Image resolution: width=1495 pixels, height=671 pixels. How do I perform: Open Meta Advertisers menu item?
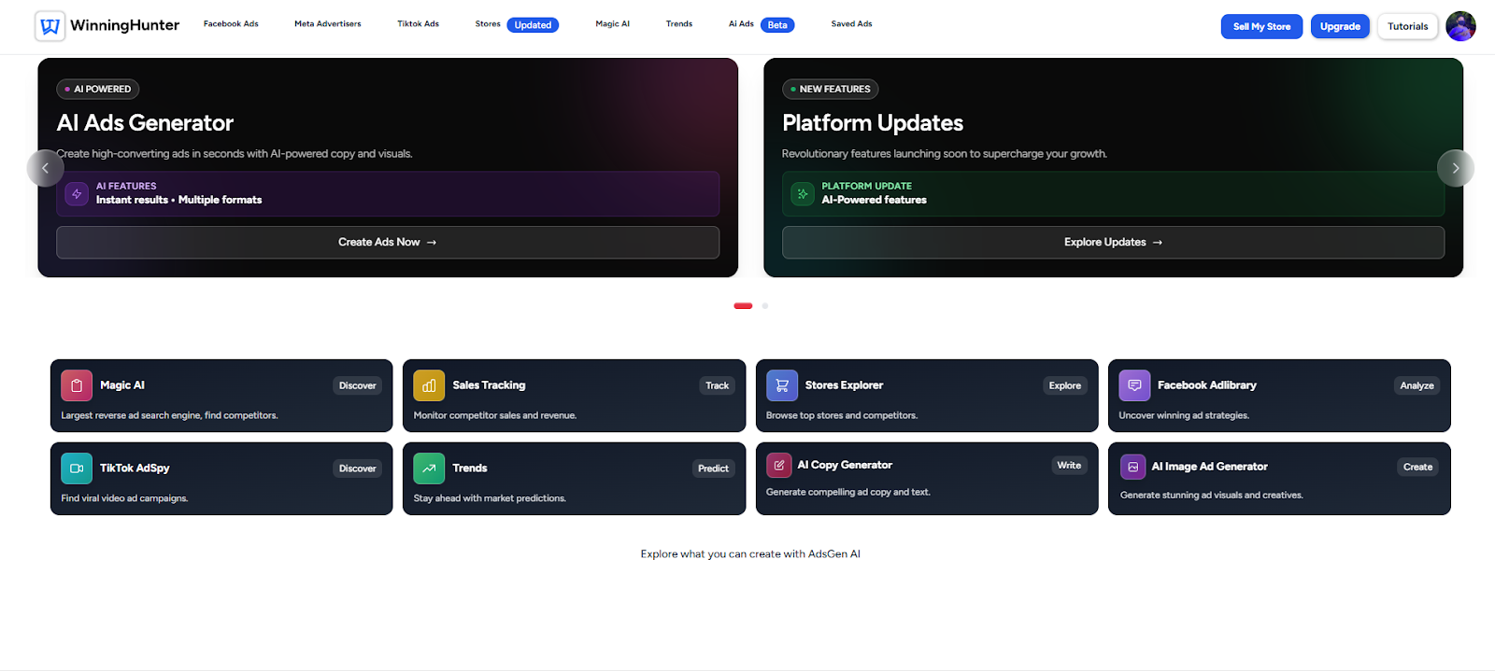[328, 24]
